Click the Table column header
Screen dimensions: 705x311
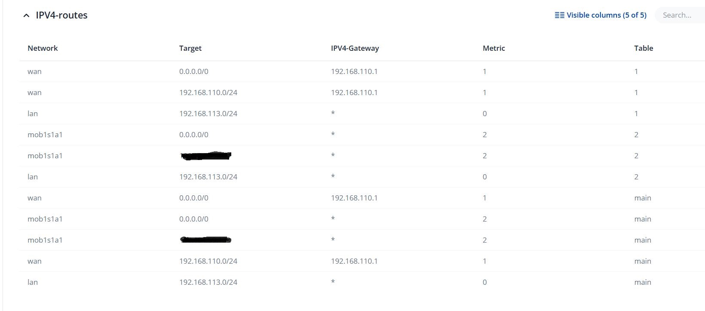(x=644, y=48)
